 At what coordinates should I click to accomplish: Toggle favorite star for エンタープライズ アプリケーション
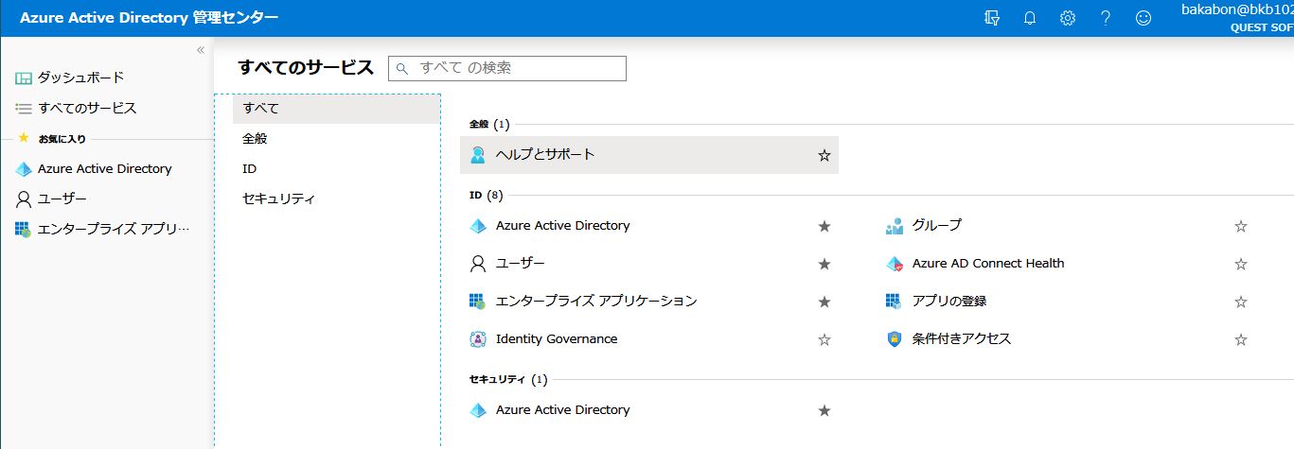click(824, 302)
